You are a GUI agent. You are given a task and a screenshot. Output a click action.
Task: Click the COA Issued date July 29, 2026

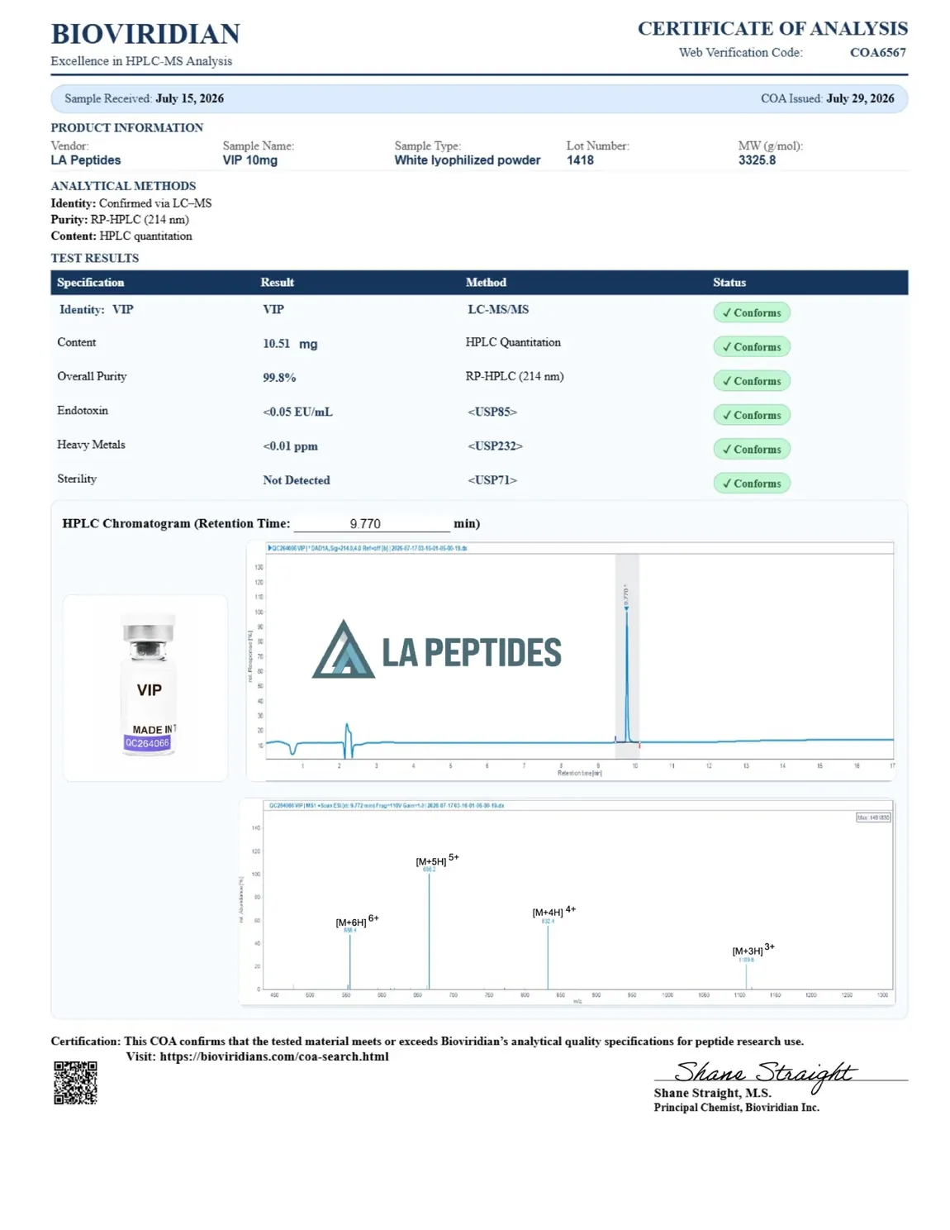click(860, 98)
